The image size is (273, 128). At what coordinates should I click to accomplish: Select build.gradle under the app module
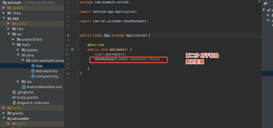pyautogui.click(x=27, y=98)
